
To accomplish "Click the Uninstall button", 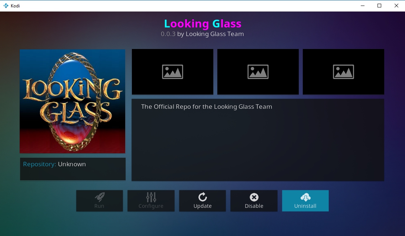I will coord(305,201).
